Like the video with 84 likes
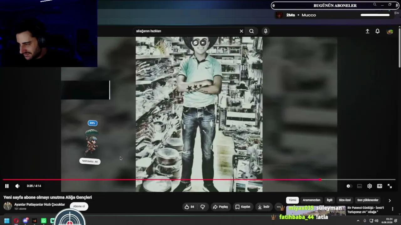 pos(189,207)
